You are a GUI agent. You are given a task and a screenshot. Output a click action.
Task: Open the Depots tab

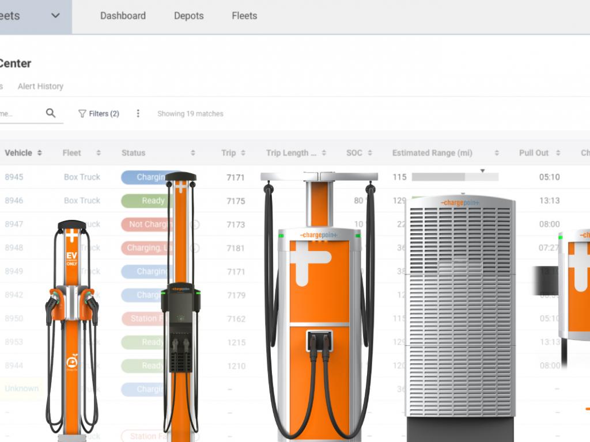[x=189, y=16]
